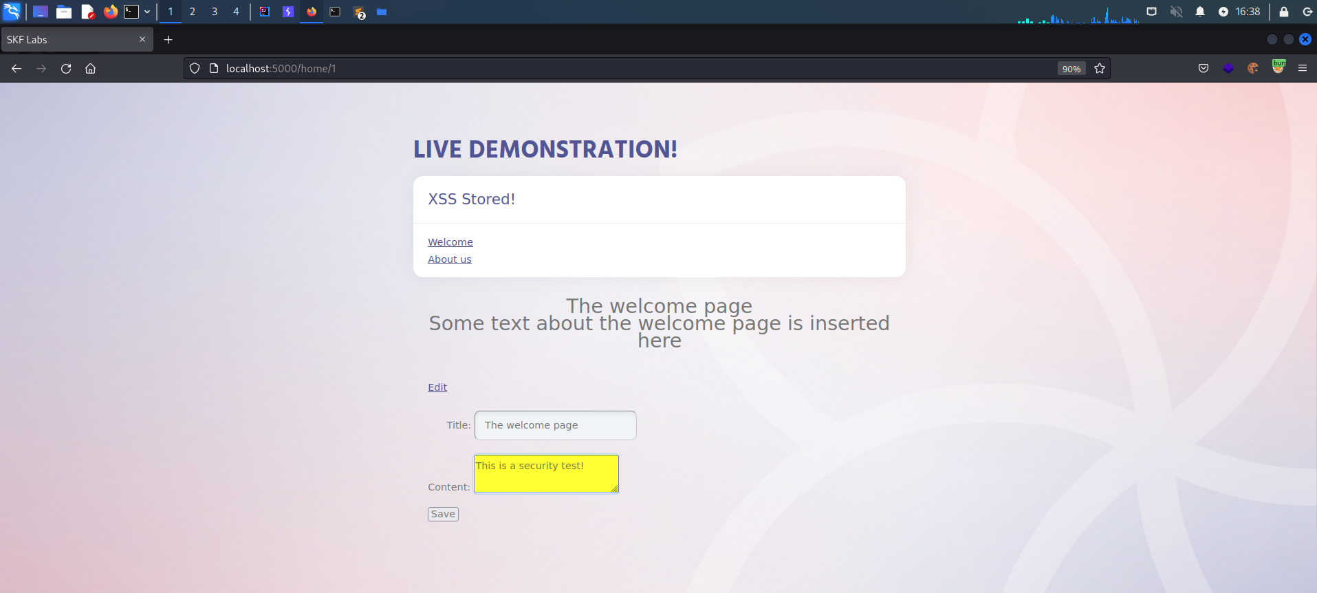Open the 16:38 clock

tap(1248, 12)
